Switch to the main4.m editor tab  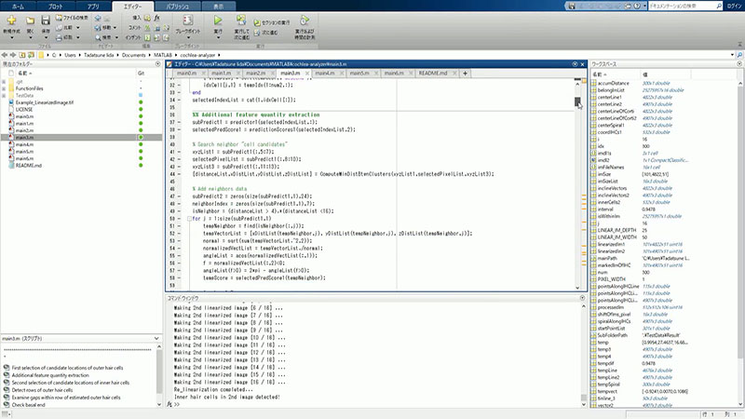tap(325, 74)
